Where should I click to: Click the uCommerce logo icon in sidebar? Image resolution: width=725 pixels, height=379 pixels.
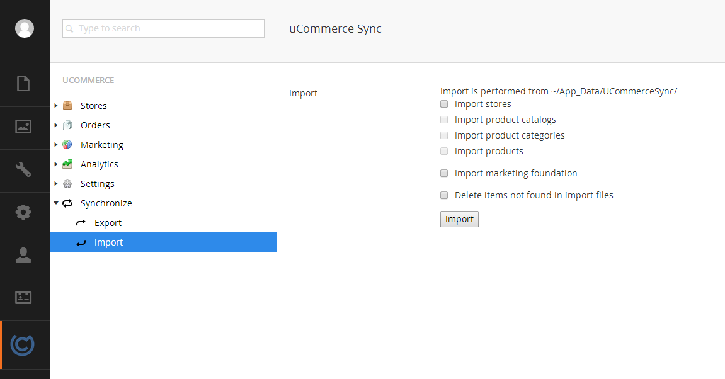(23, 344)
